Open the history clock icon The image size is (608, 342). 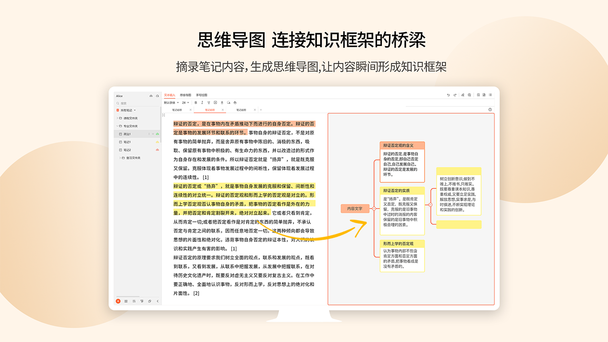[x=490, y=110]
